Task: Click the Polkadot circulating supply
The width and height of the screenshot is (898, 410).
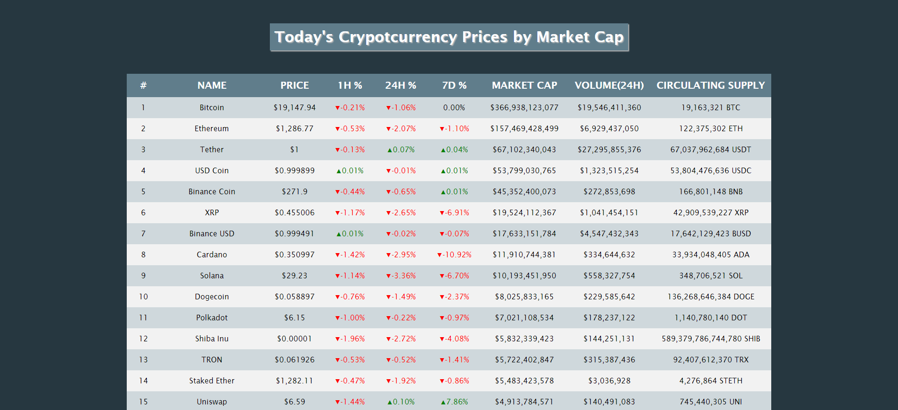Action: coord(710,318)
